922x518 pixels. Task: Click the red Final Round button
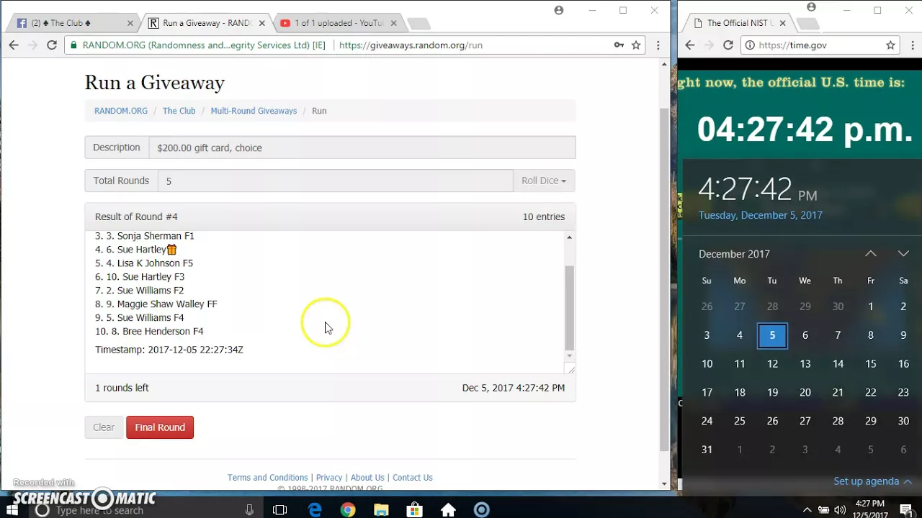[x=160, y=427]
